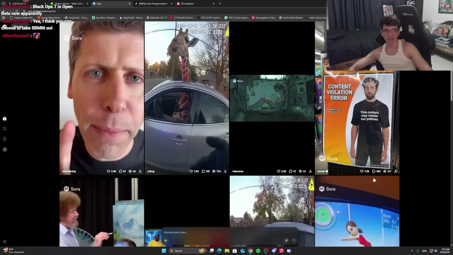
Task: Open bisbishsksj profile link
Action: coord(69,171)
